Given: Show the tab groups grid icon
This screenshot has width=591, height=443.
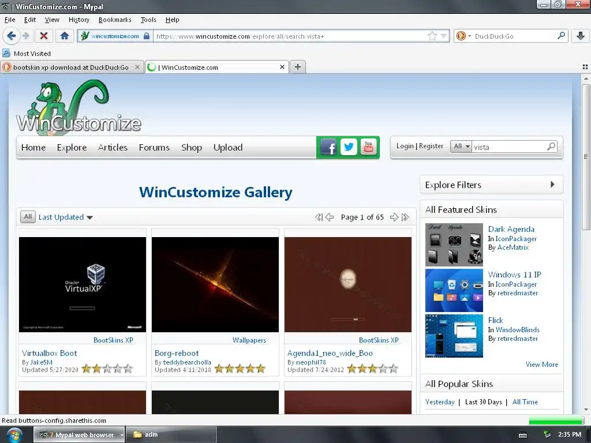Looking at the screenshot, I should coord(585,67).
